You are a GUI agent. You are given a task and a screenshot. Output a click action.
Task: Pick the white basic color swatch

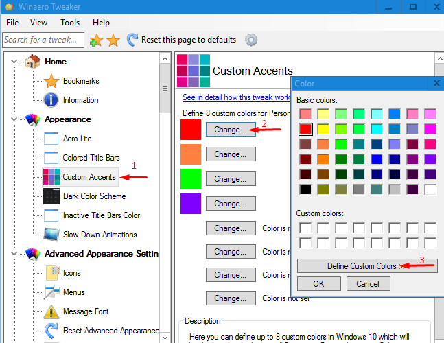coord(430,189)
